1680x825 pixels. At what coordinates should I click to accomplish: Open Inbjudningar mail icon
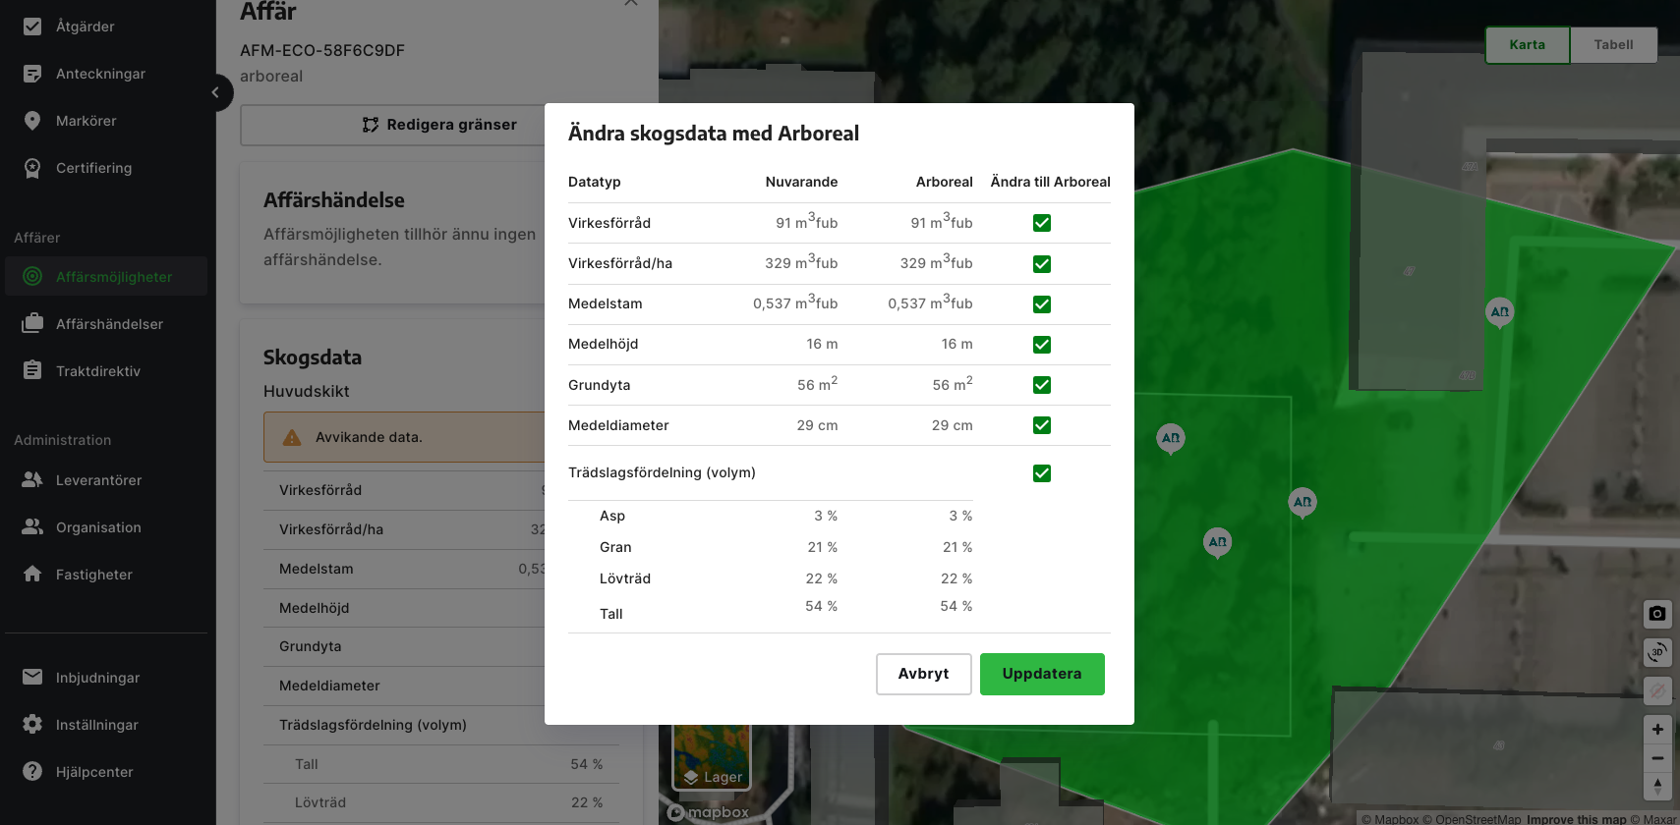(32, 677)
